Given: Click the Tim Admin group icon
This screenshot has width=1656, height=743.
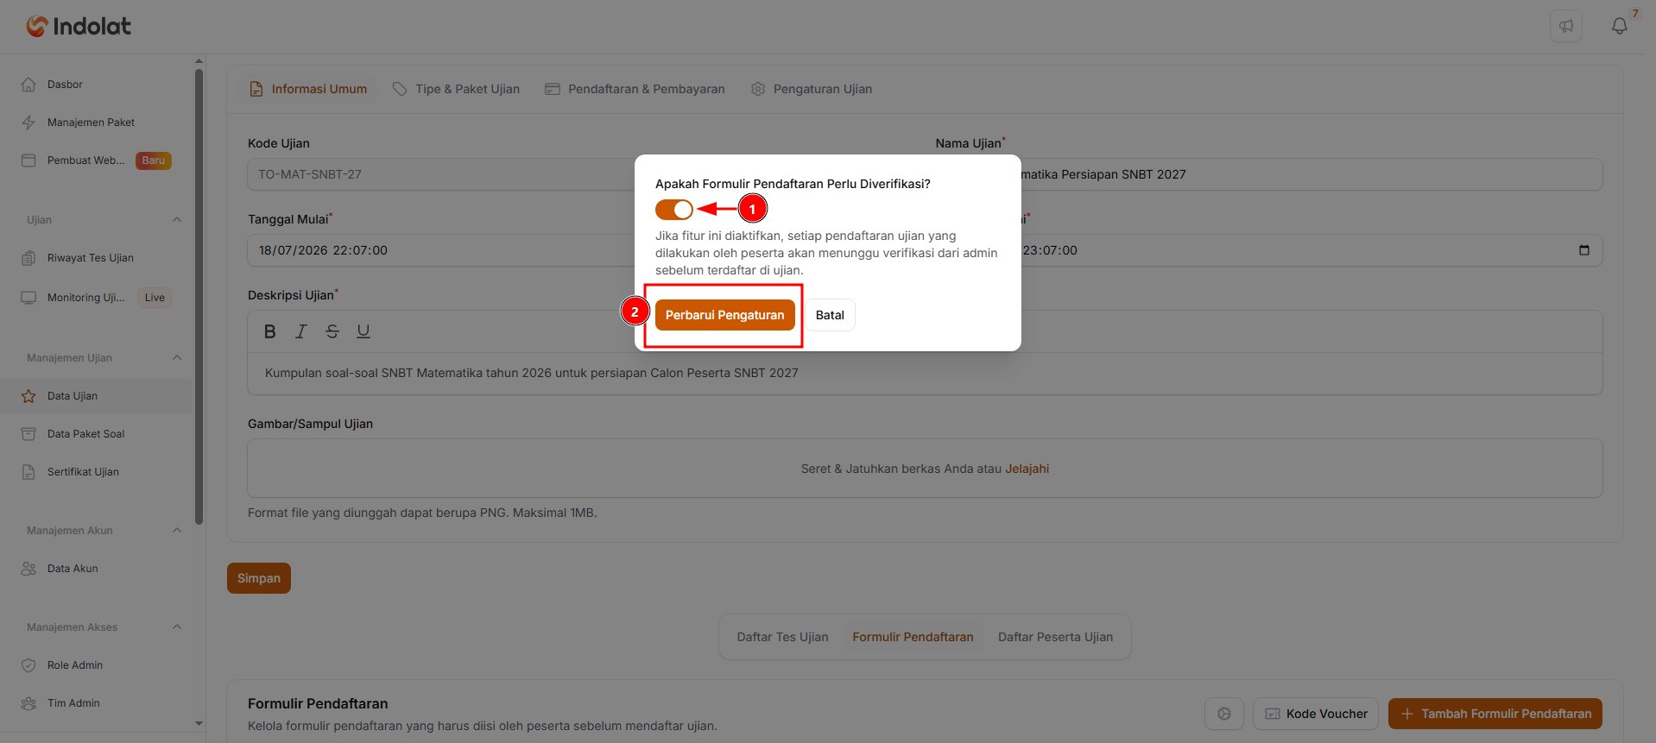Looking at the screenshot, I should tap(28, 703).
